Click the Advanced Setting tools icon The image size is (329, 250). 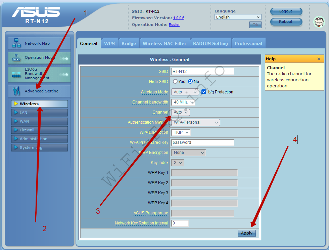16,91
